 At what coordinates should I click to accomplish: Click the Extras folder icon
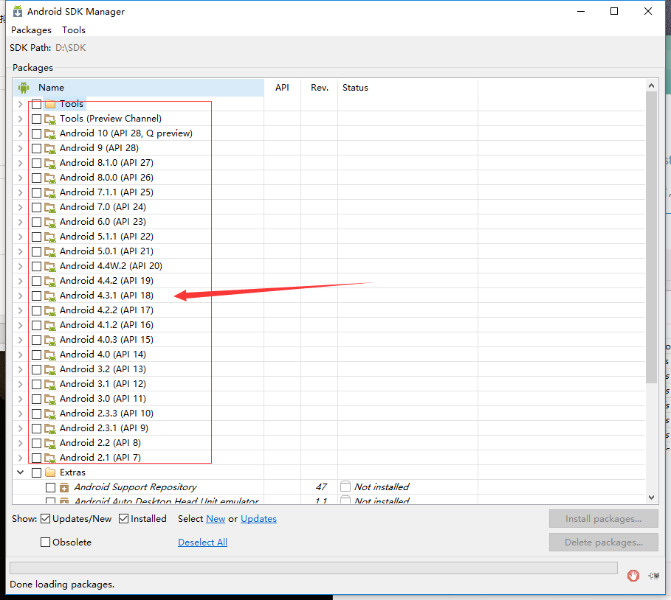coord(50,472)
